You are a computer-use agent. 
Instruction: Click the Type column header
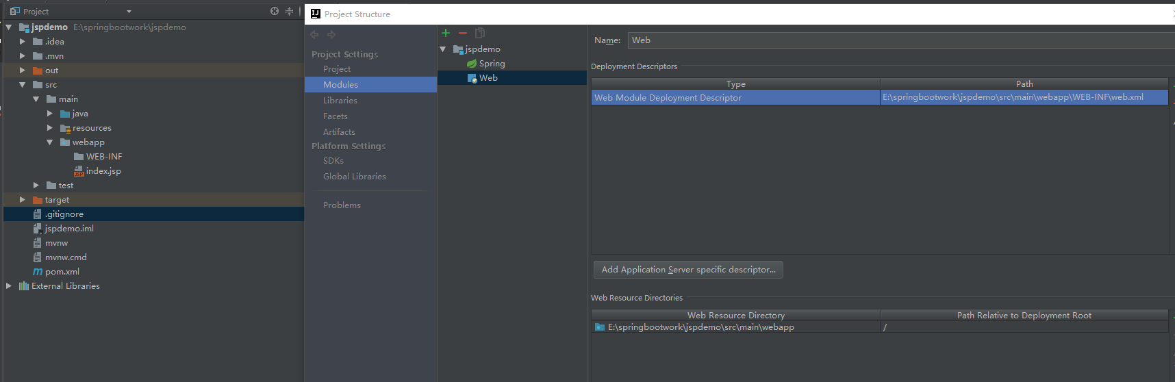736,84
